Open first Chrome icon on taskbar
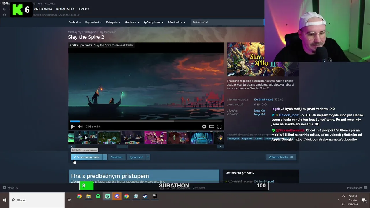 tap(79, 196)
